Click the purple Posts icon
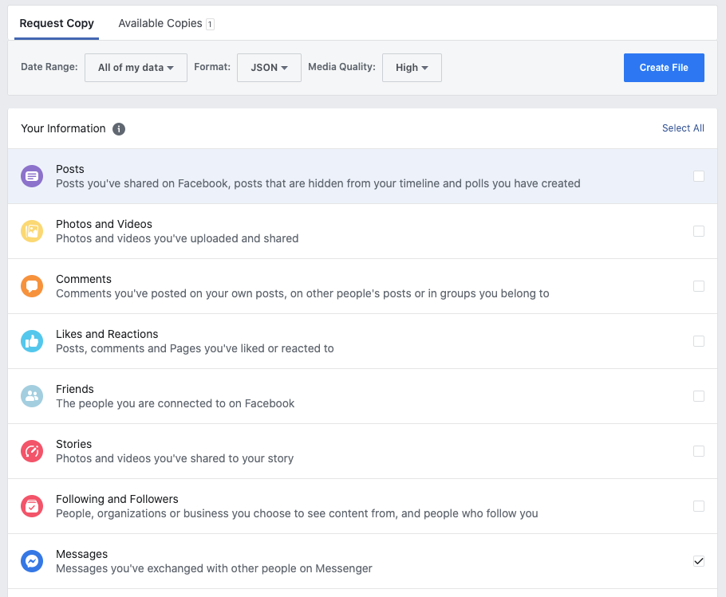The height and width of the screenshot is (597, 726). tap(32, 176)
